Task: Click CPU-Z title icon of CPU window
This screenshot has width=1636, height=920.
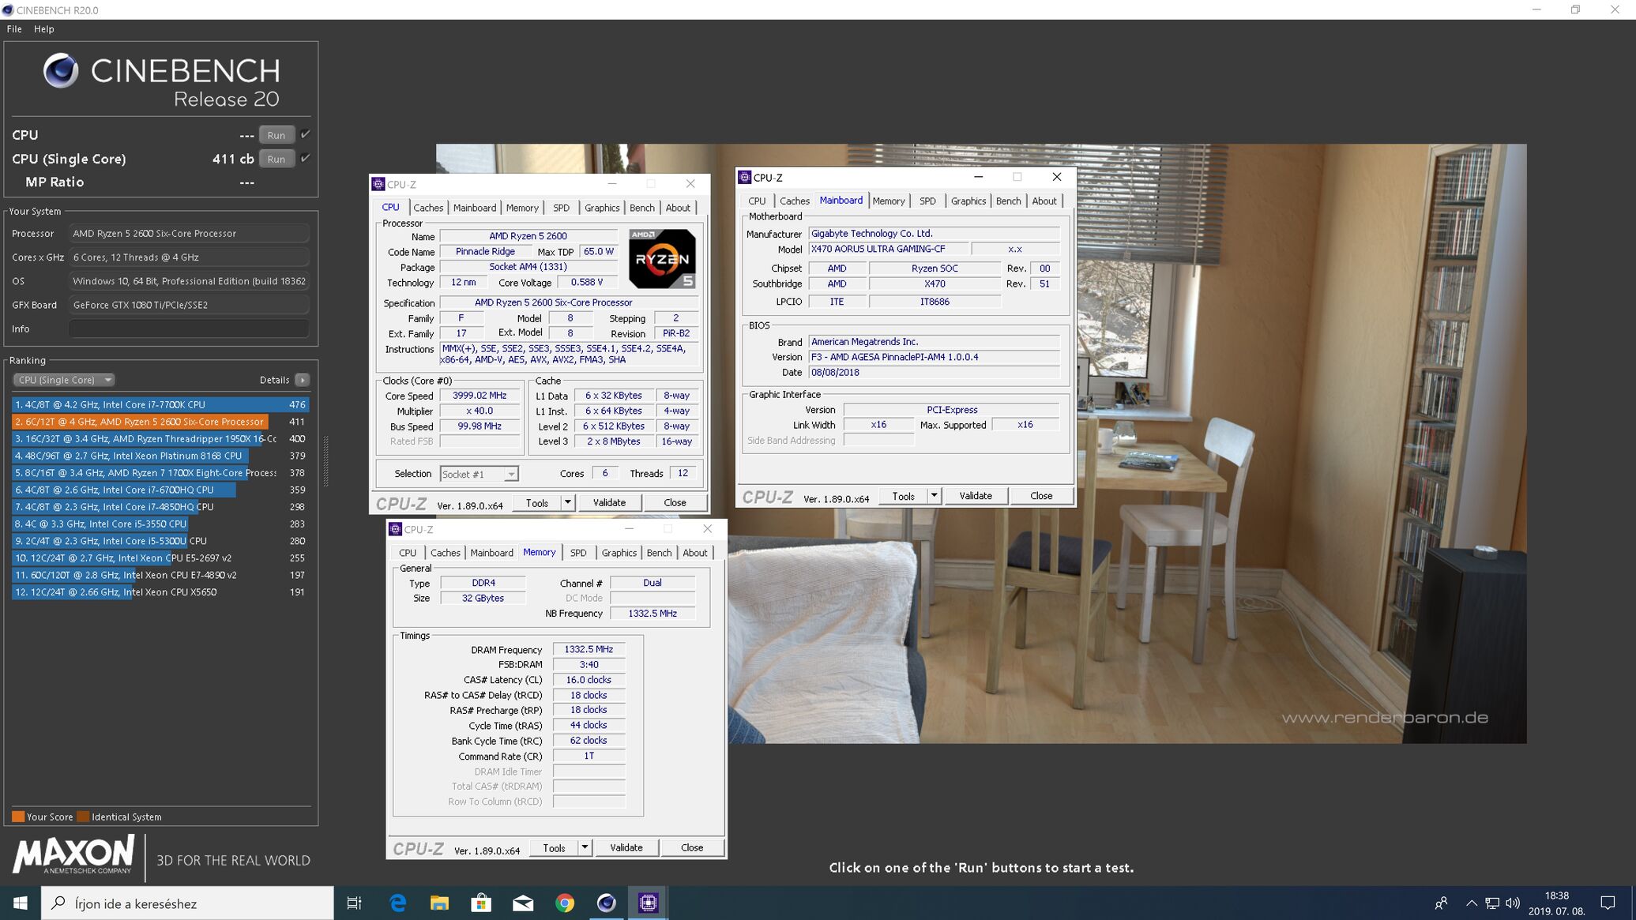Action: tap(378, 184)
